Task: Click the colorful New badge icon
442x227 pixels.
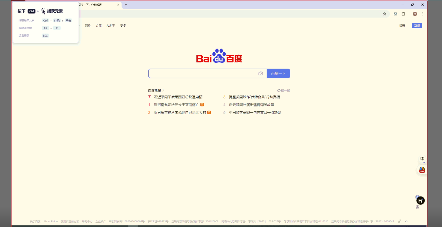Action: (x=422, y=170)
